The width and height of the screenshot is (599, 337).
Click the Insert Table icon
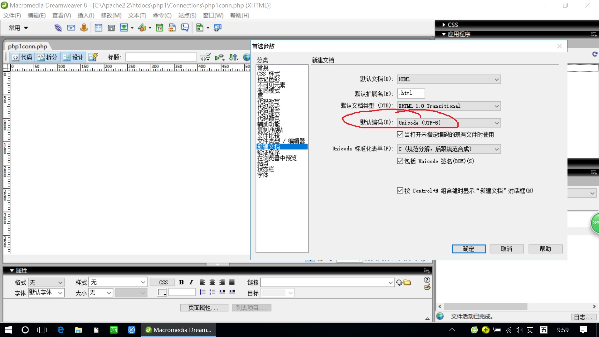[x=99, y=28]
